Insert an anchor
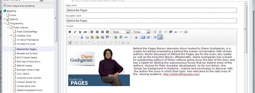 click(x=136, y=37)
